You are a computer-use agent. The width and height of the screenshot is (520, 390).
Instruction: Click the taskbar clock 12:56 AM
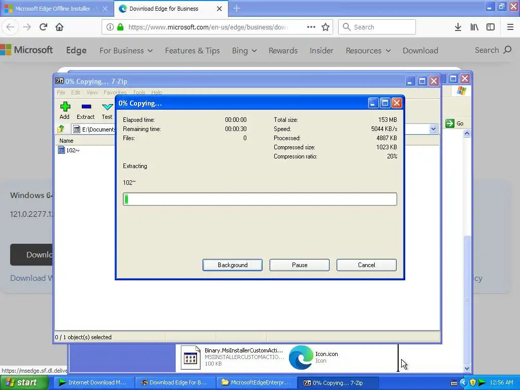pyautogui.click(x=501, y=383)
